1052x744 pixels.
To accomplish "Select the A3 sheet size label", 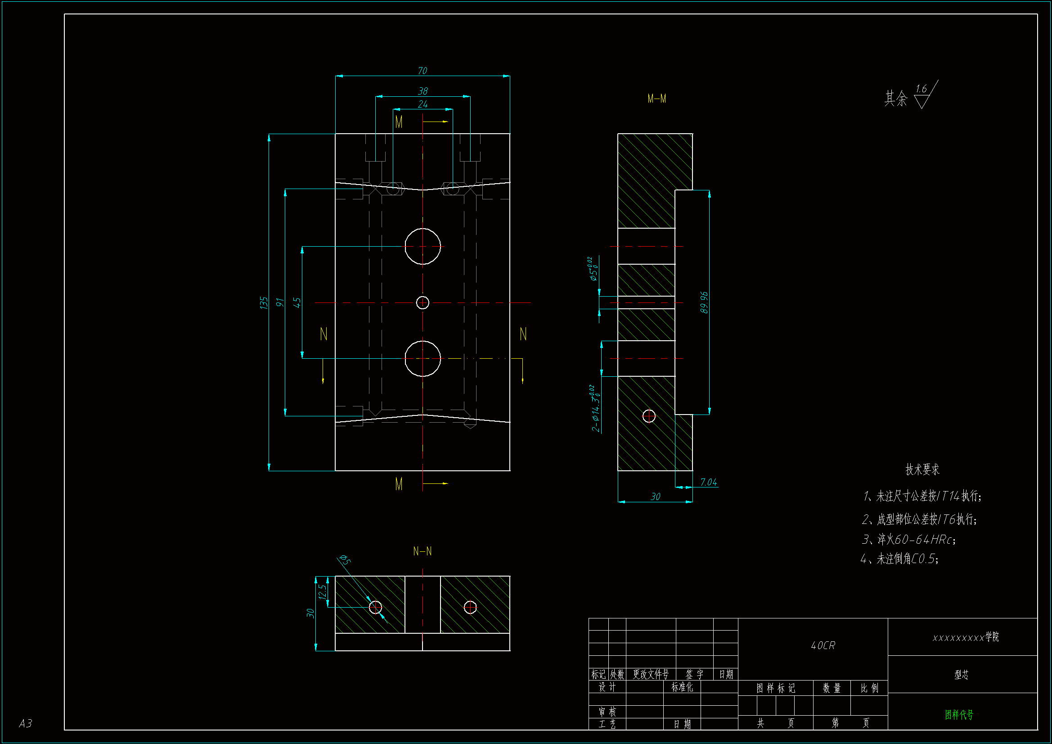I will point(26,723).
